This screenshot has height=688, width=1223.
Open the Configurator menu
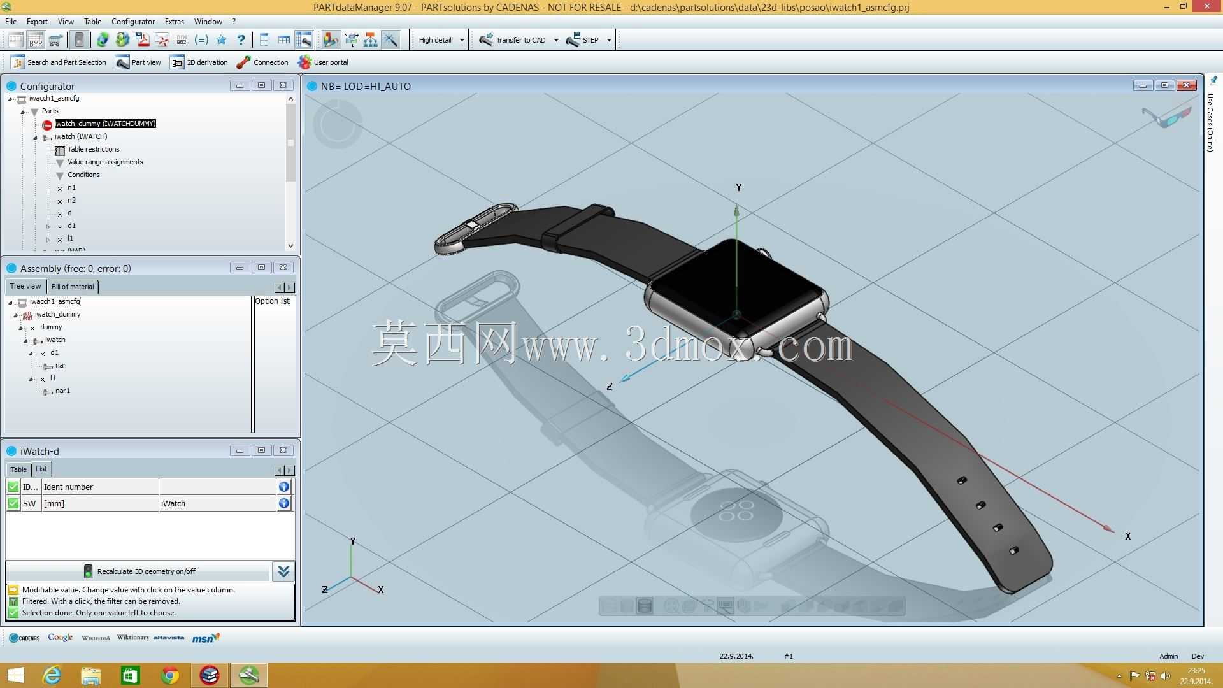[133, 22]
